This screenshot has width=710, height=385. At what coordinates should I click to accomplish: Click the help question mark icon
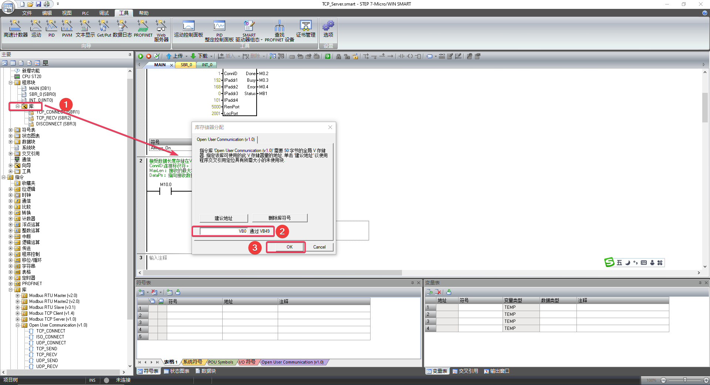tap(704, 13)
